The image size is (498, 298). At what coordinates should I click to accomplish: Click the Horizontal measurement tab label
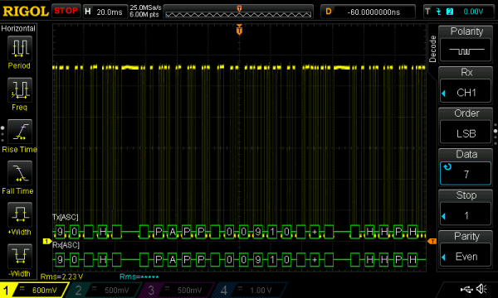tap(18, 28)
